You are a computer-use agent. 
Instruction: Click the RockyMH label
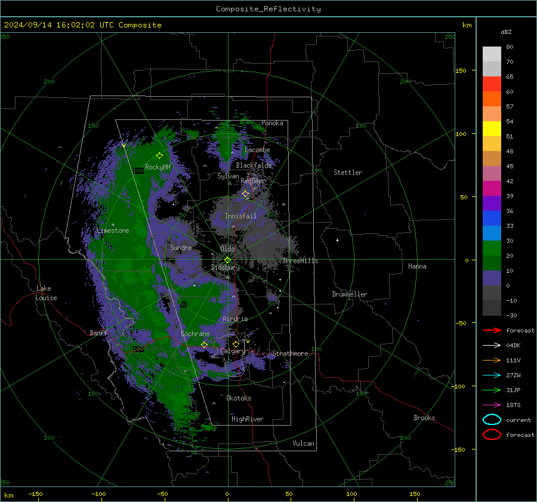(158, 167)
